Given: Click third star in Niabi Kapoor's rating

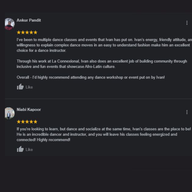Looking at the screenshot, I should 27,122.
